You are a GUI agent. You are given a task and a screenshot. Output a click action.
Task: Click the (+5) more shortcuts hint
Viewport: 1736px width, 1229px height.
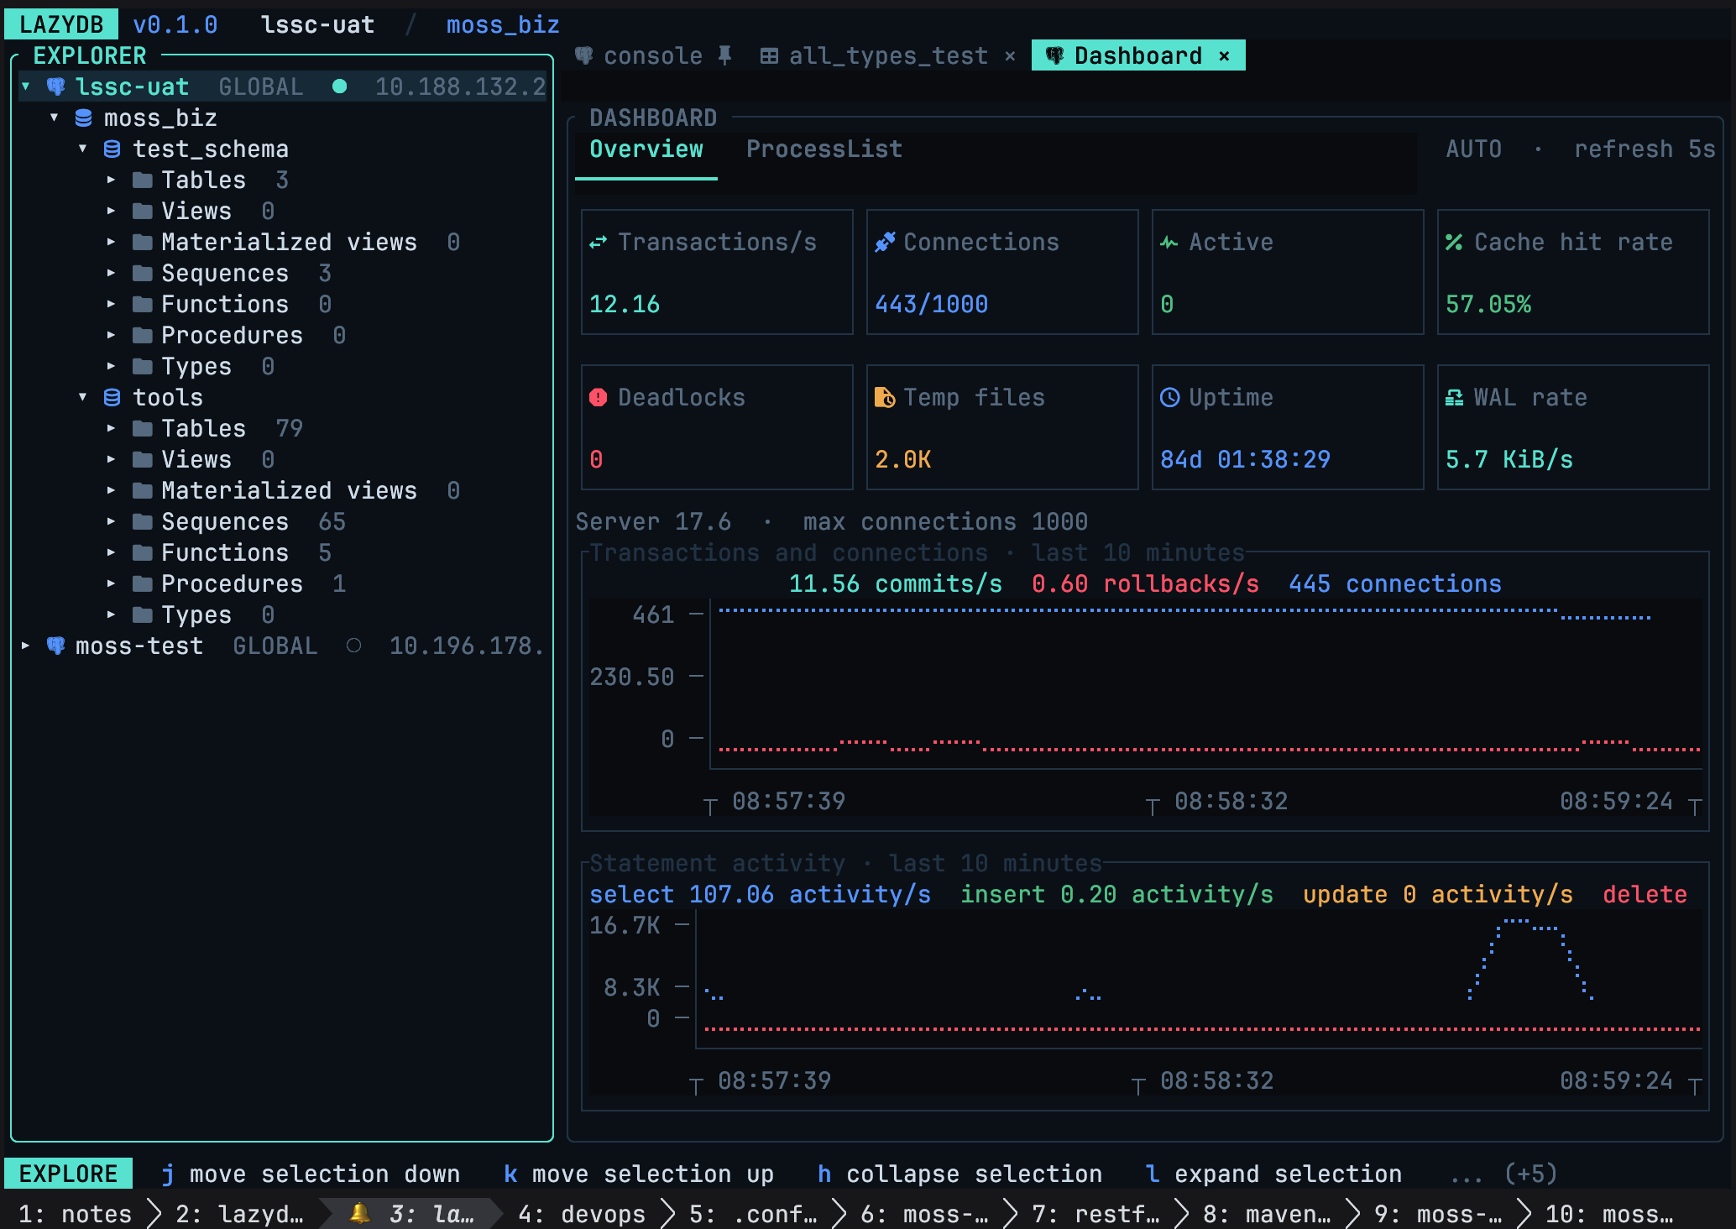[1530, 1174]
